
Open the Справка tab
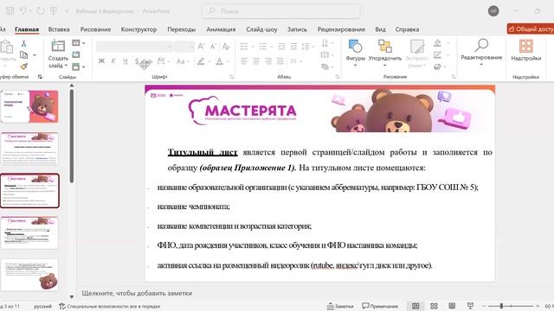[407, 29]
